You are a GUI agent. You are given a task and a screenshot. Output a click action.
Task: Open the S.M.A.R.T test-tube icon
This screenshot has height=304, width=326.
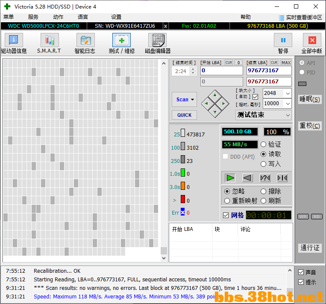coord(50,40)
